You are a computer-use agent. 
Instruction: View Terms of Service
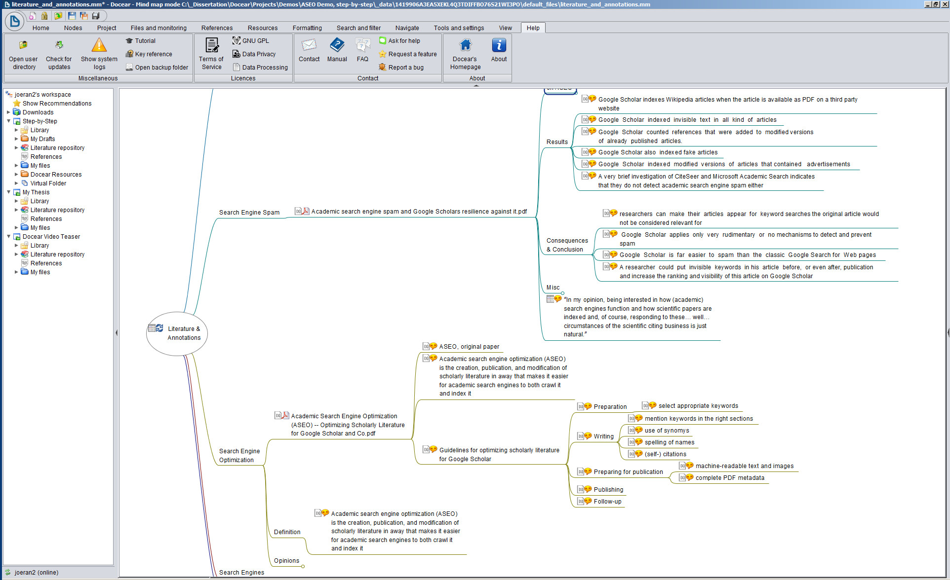point(211,55)
